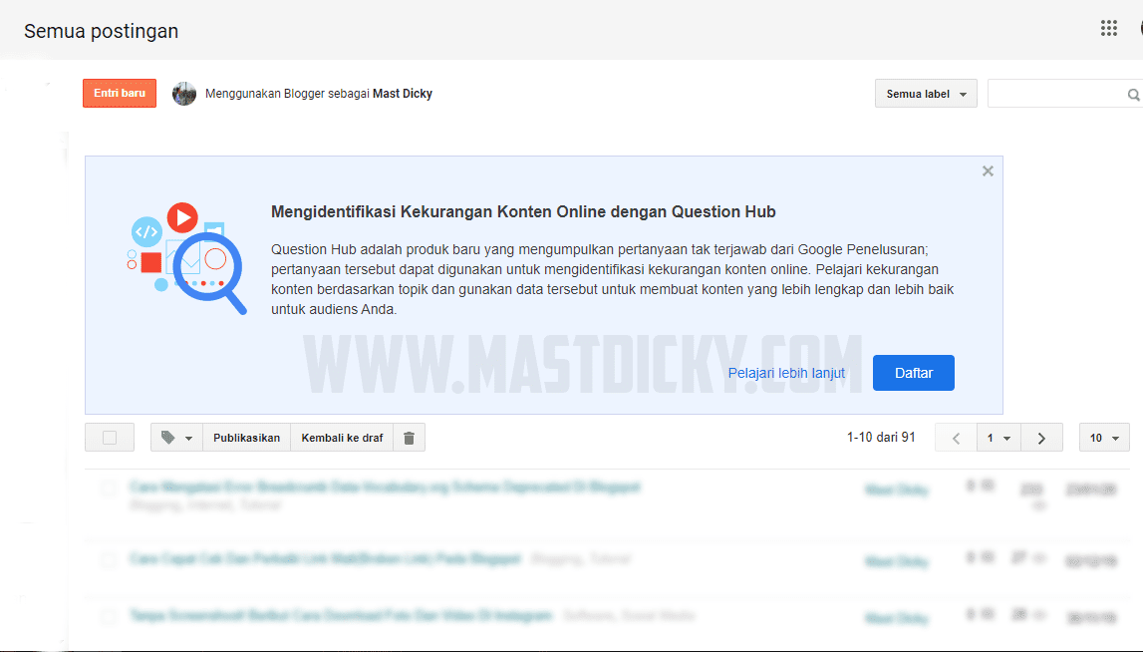The width and height of the screenshot is (1143, 652).
Task: Close the Question Hub banner
Action: [x=988, y=170]
